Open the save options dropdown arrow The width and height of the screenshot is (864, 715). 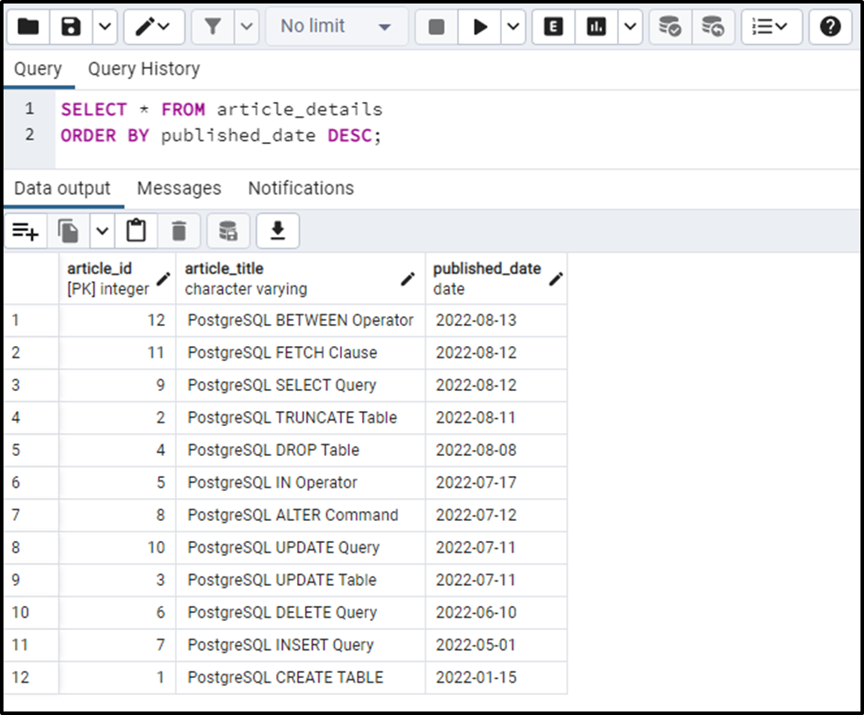[x=105, y=25]
